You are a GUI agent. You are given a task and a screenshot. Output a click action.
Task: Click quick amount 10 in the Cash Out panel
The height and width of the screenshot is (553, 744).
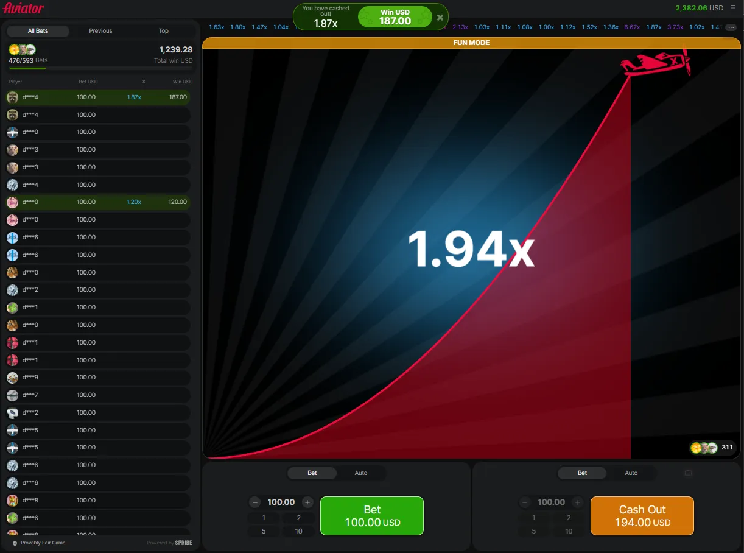pyautogui.click(x=569, y=531)
